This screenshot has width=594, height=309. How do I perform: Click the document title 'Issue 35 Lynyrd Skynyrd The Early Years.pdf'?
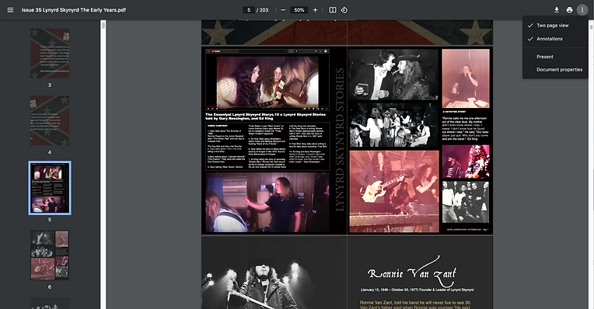pos(74,10)
